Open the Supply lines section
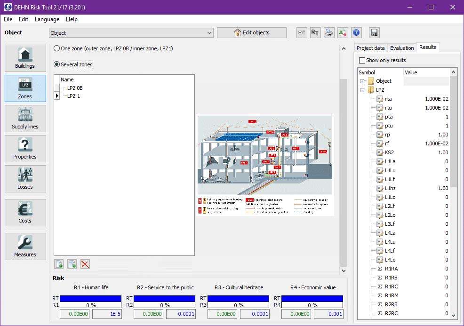 (25, 119)
